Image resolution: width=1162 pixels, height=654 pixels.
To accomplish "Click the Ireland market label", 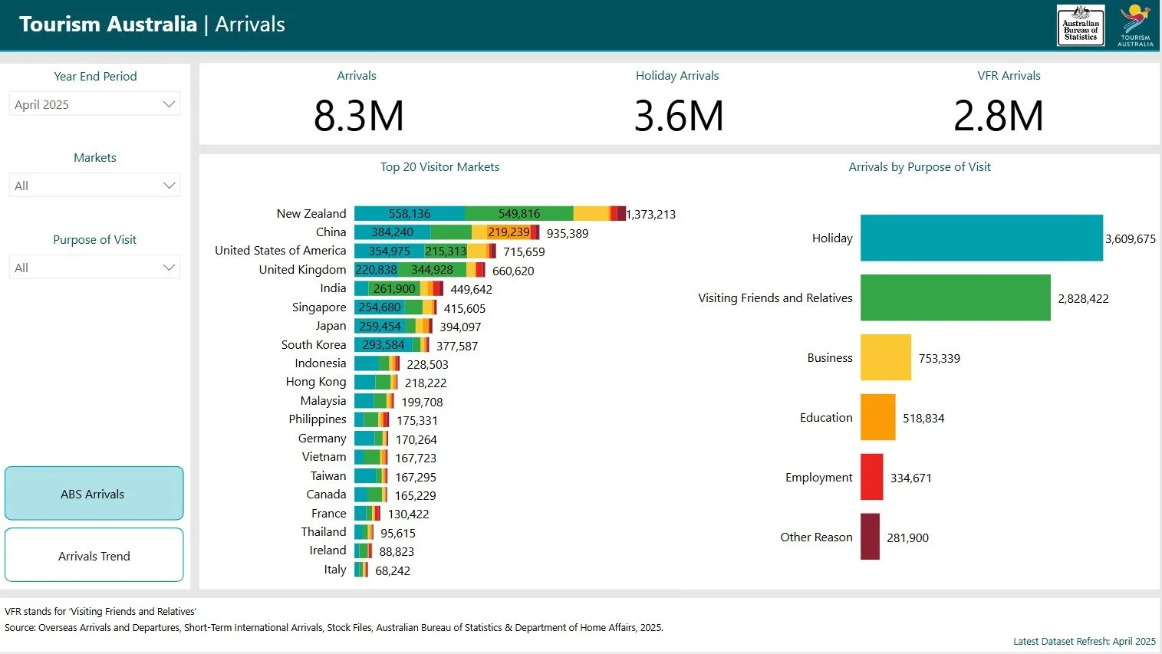I will 328,550.
